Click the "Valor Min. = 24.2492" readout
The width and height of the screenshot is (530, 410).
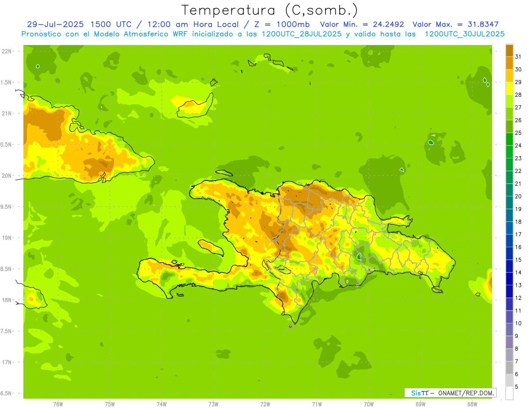tap(363, 25)
